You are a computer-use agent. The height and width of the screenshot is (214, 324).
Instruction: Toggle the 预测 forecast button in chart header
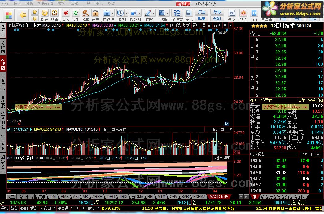pyautogui.click(x=217, y=25)
